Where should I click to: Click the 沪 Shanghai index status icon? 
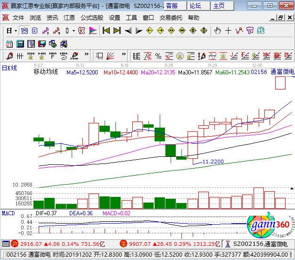(15, 244)
